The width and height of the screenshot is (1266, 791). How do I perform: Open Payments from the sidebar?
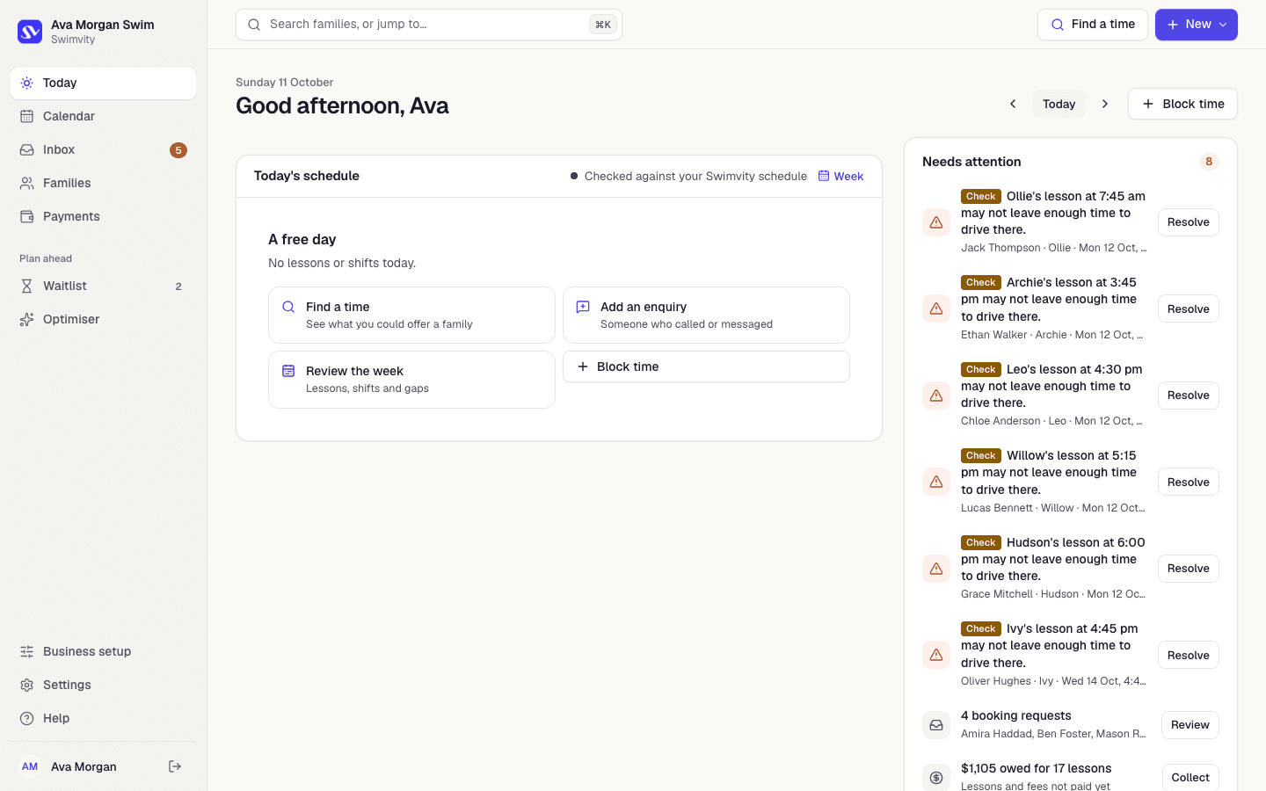(x=103, y=217)
